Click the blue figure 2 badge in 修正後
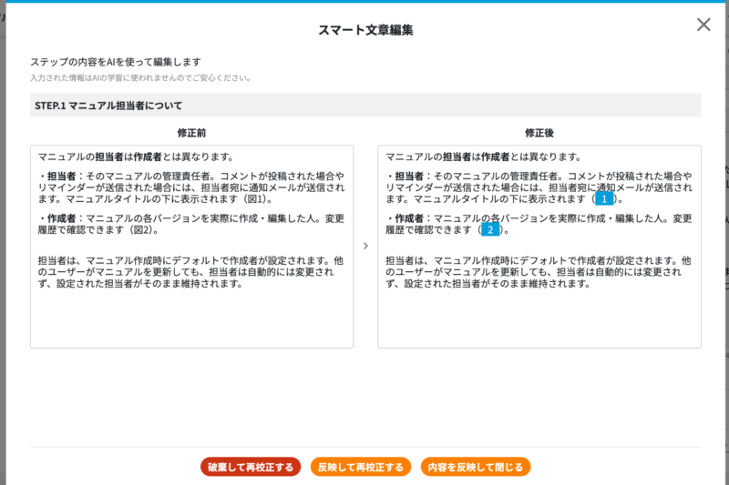 tap(490, 229)
